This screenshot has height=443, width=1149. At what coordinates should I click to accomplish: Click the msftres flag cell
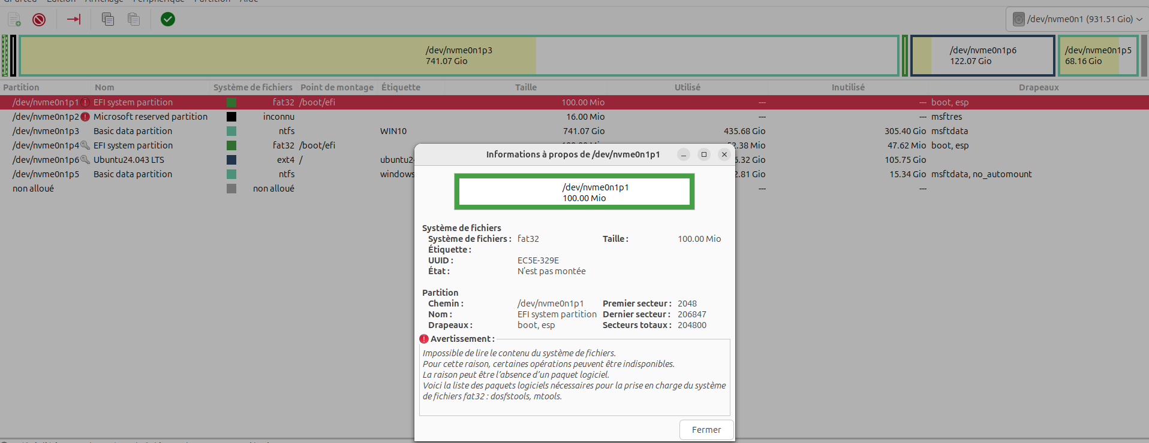pyautogui.click(x=946, y=117)
